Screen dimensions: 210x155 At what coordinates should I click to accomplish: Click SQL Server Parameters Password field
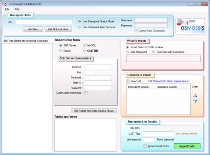tap(98, 88)
